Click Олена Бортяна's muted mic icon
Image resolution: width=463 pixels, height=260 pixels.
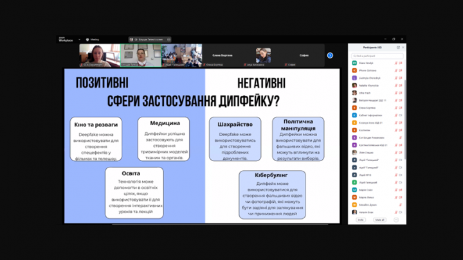[396, 108]
